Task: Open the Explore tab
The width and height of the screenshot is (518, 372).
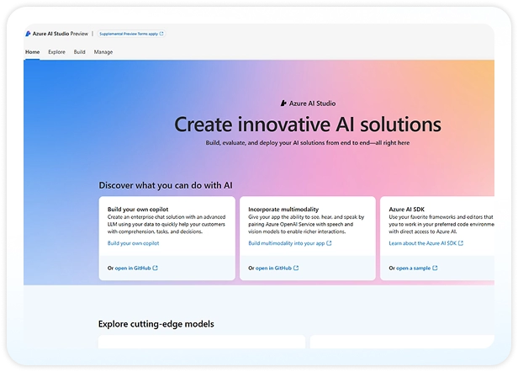Action: (56, 52)
